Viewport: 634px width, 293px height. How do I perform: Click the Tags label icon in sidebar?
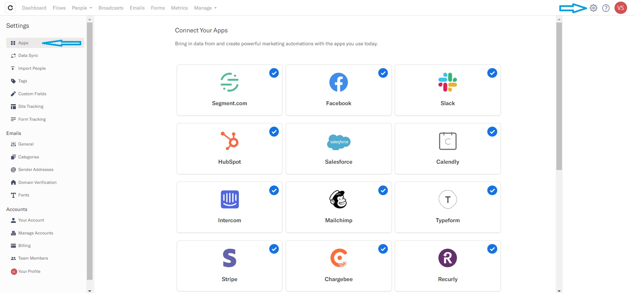[x=13, y=81]
